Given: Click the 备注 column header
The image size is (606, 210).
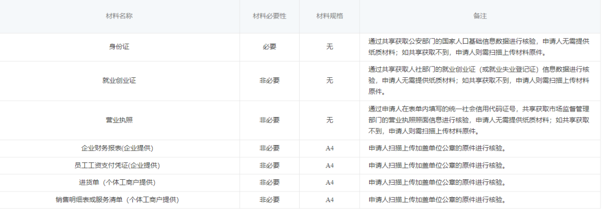Looking at the screenshot, I should (x=480, y=16).
